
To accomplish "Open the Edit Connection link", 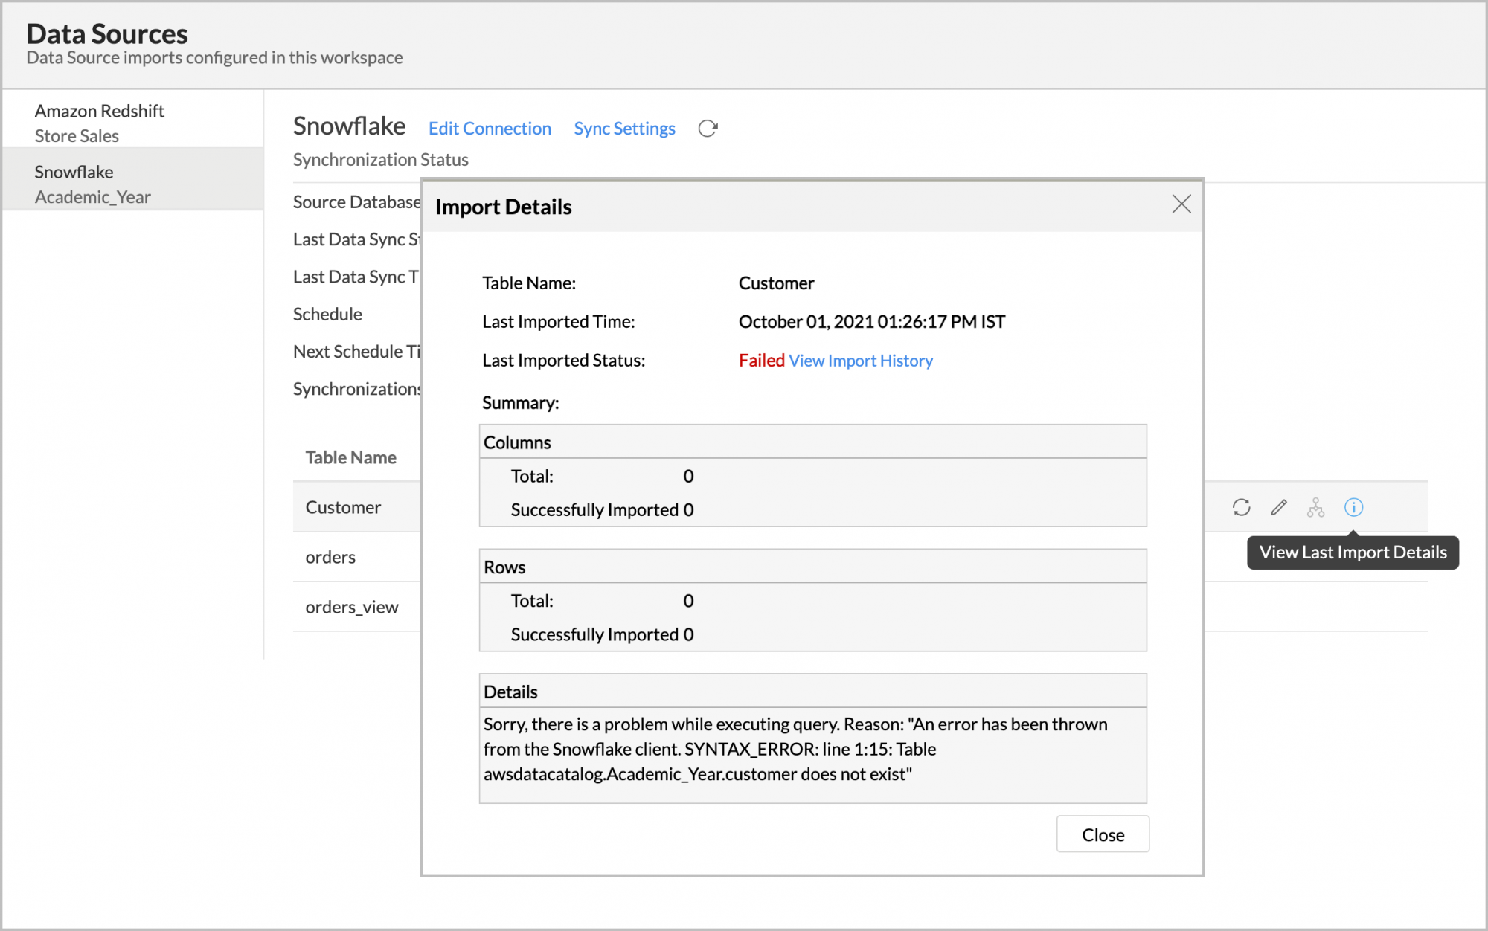I will (490, 129).
